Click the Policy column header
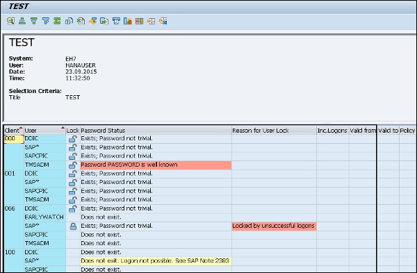This screenshot has width=417, height=273. pyautogui.click(x=408, y=131)
